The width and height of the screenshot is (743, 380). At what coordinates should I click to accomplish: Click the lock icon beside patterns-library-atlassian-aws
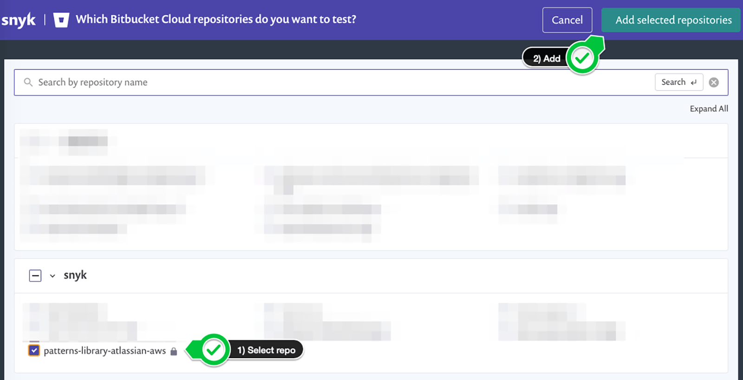pos(174,351)
